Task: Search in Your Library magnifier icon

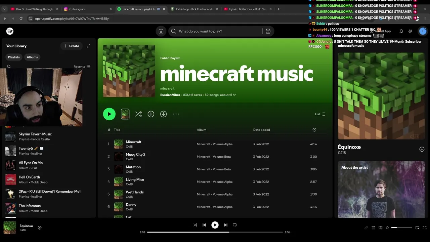Action: click(9, 67)
